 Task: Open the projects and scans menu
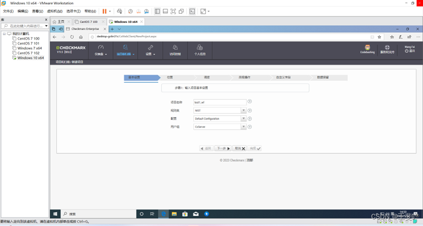(x=125, y=50)
